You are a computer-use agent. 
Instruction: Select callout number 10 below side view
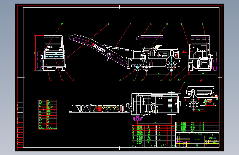[170, 80]
